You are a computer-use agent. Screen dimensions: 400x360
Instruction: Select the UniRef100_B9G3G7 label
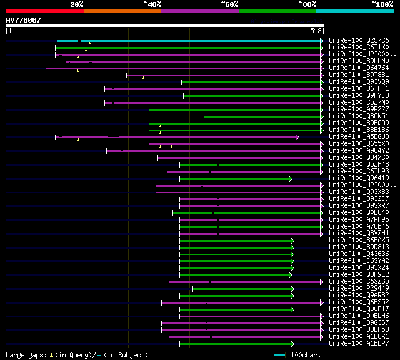(359, 323)
